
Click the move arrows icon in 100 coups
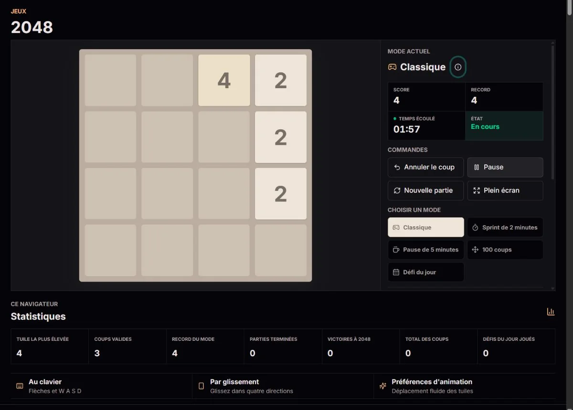pyautogui.click(x=475, y=250)
